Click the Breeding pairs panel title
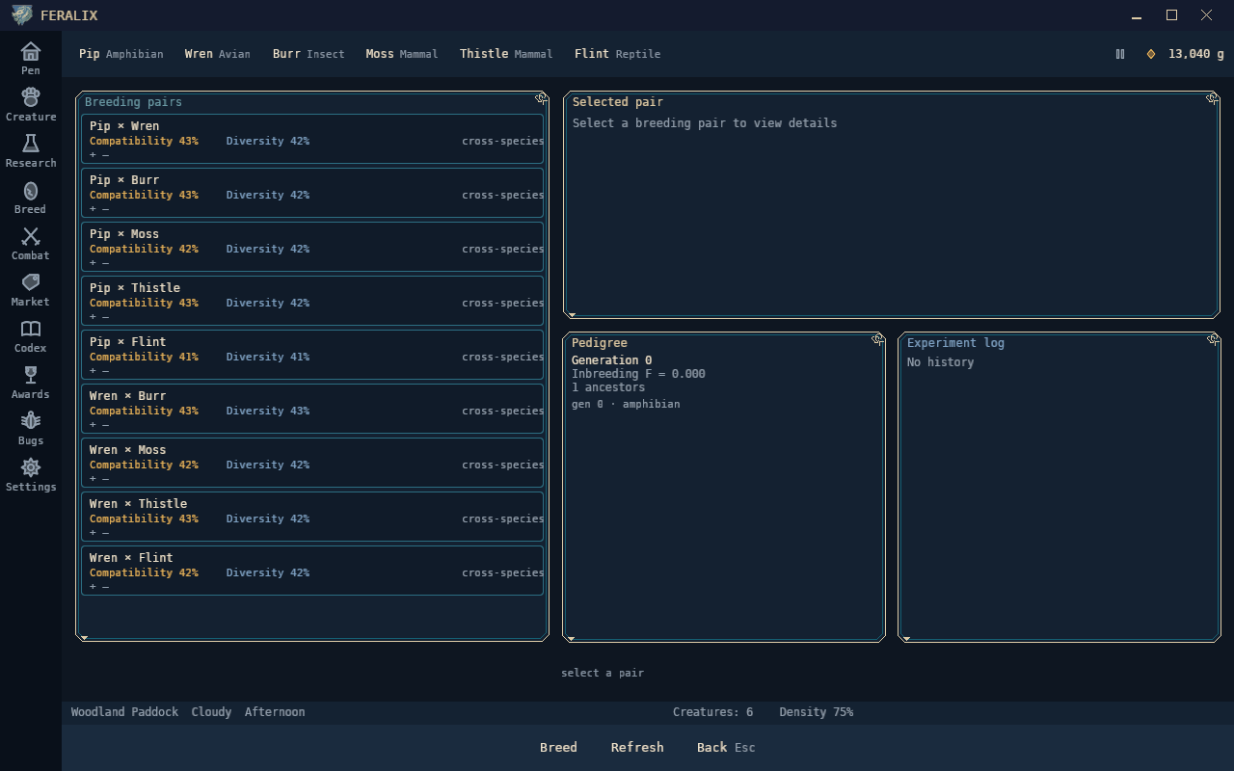Image resolution: width=1234 pixels, height=771 pixels. tap(133, 102)
